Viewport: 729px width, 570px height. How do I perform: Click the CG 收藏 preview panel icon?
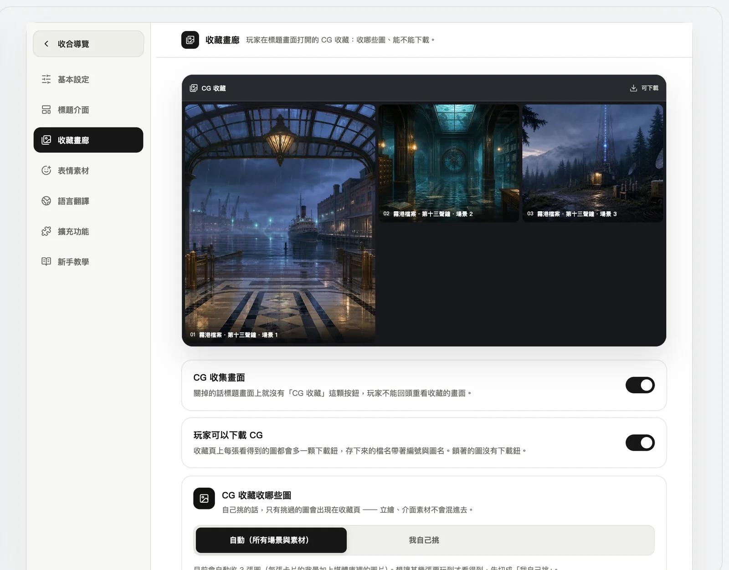pyautogui.click(x=194, y=88)
